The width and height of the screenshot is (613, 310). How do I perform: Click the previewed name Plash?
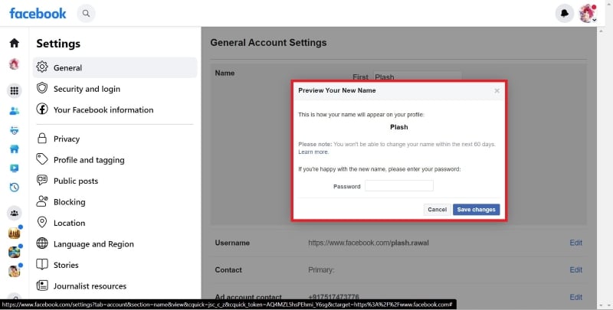tap(398, 127)
